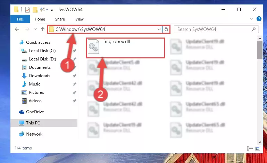
Task: Click the folder icon in the title bar
Action: [16, 9]
